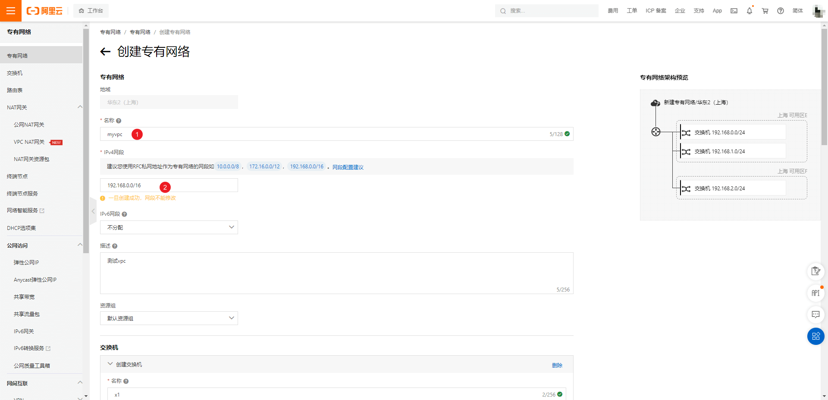This screenshot has height=400, width=828.
Task: Click 删除 to remove the switch
Action: 557,365
